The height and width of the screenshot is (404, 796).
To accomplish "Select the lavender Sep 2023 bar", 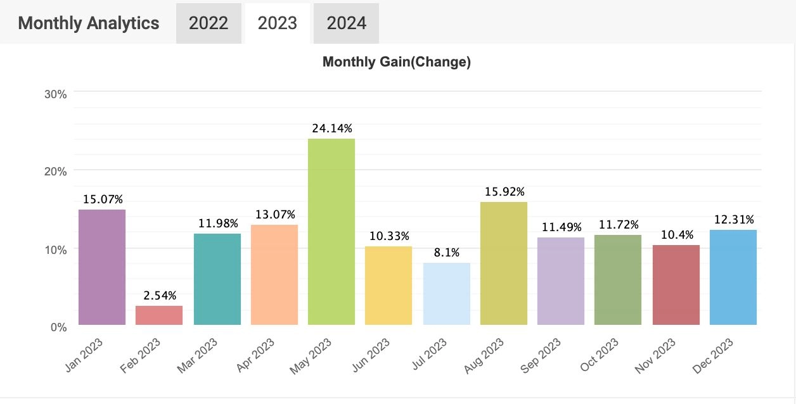I will coord(561,281).
